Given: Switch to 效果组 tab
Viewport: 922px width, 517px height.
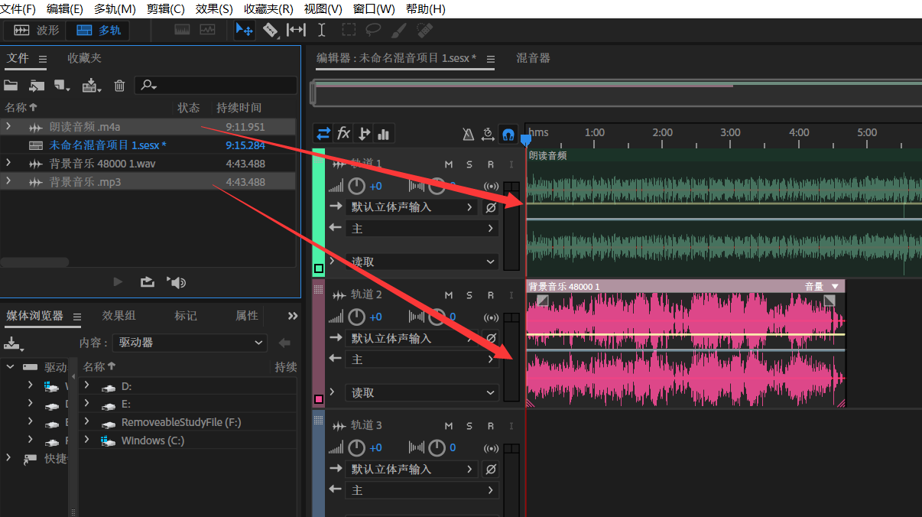Looking at the screenshot, I should tap(119, 316).
